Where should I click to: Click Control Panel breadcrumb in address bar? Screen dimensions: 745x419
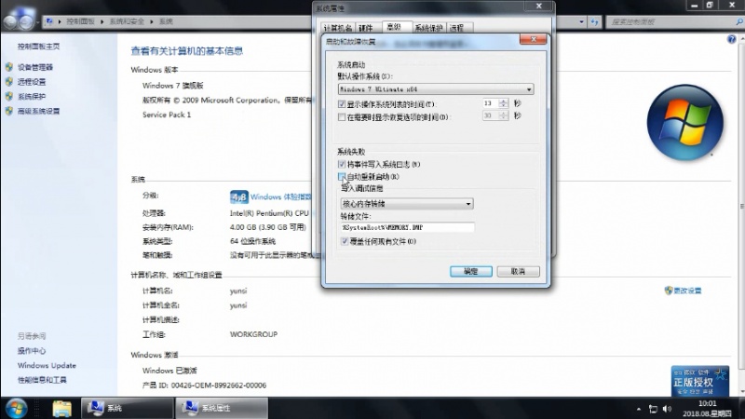tap(80, 21)
